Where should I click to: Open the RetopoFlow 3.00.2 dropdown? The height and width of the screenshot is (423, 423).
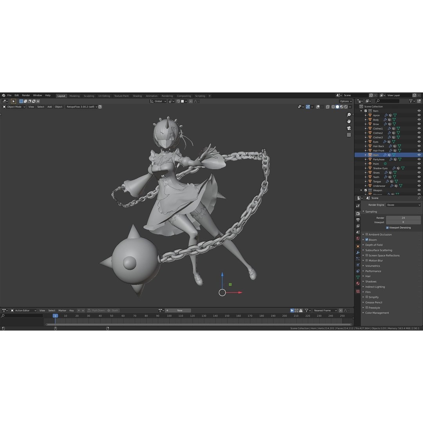coord(82,107)
